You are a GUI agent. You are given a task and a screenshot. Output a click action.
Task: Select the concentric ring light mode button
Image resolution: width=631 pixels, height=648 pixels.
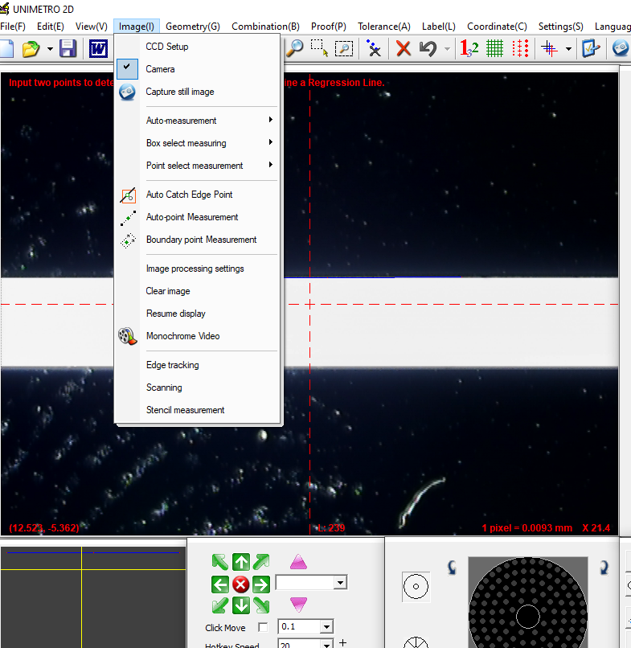(416, 587)
